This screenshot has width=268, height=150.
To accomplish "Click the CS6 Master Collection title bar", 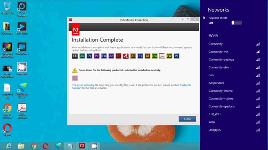I will (x=134, y=20).
